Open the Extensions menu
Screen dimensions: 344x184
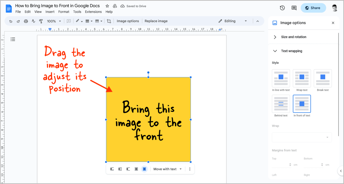93,12
